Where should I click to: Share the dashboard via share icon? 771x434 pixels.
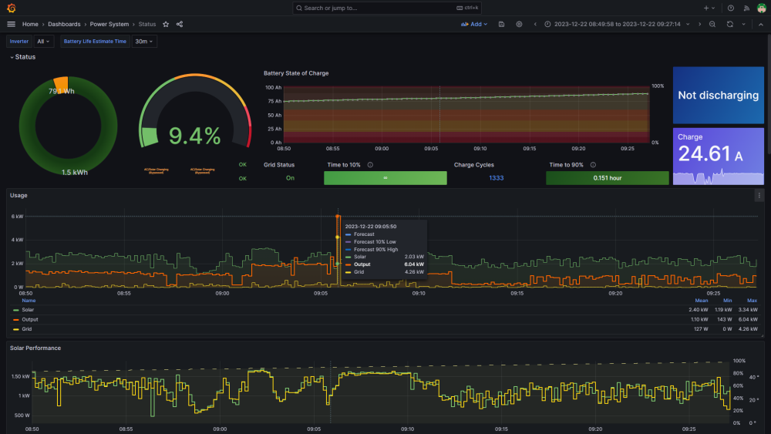click(180, 24)
